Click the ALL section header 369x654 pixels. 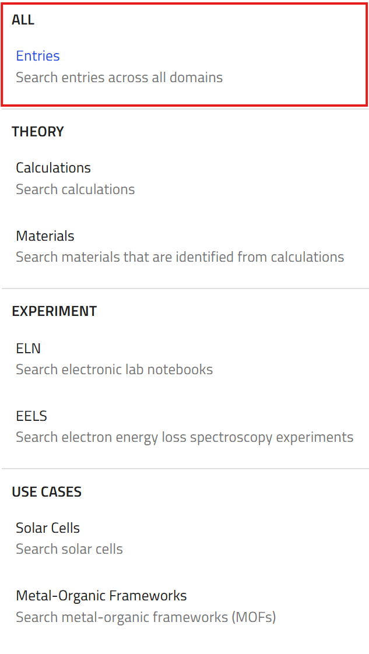tap(23, 20)
